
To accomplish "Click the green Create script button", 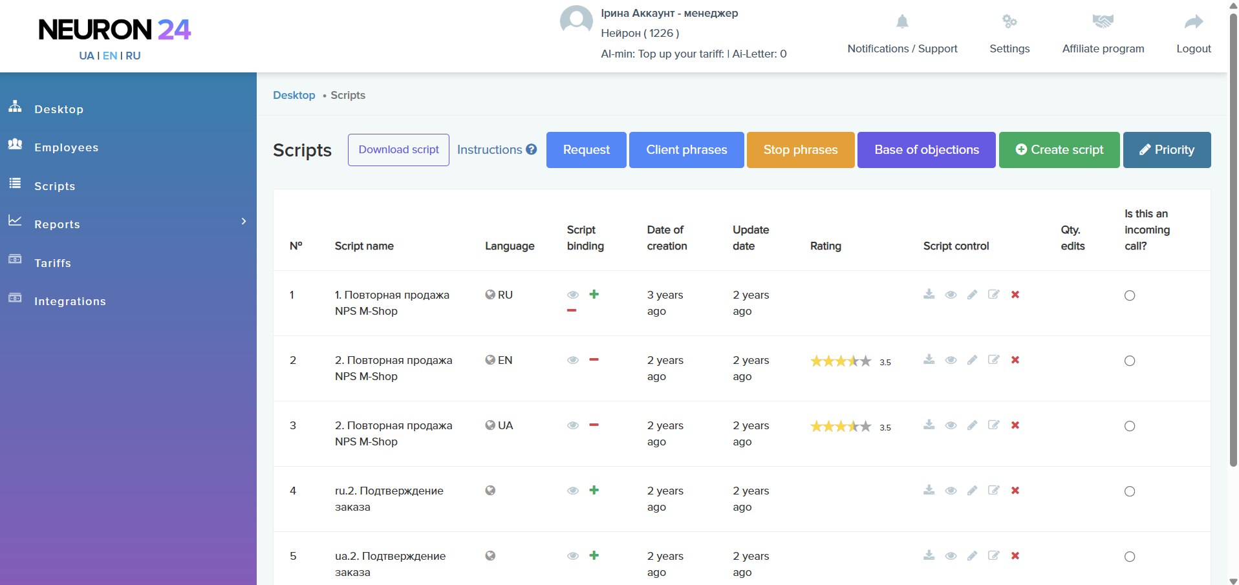I will pos(1059,150).
